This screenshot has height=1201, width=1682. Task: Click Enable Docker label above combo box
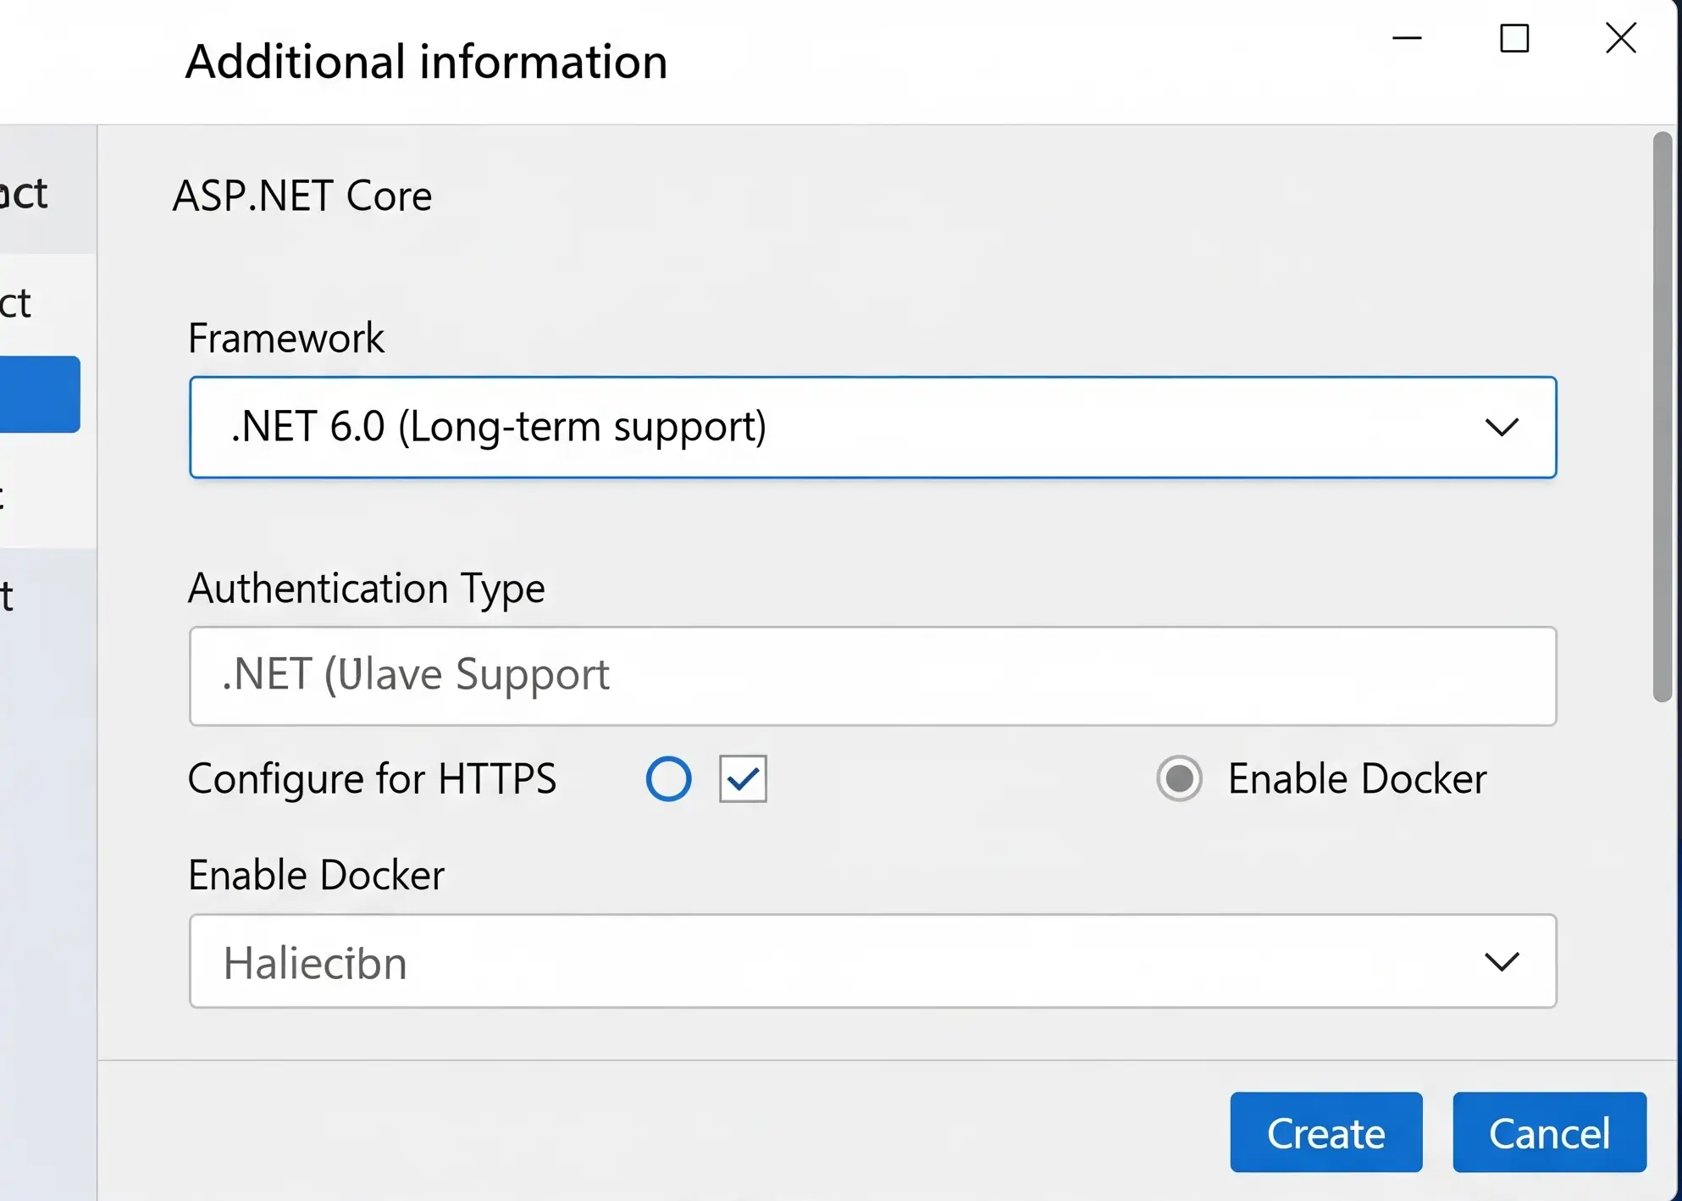316,875
